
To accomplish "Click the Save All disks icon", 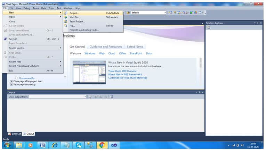I will click(x=5, y=39).
